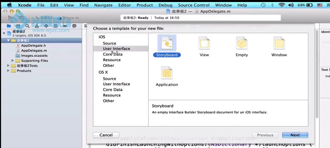
Task: Click the battery status showing 68%
Action: [305, 5]
